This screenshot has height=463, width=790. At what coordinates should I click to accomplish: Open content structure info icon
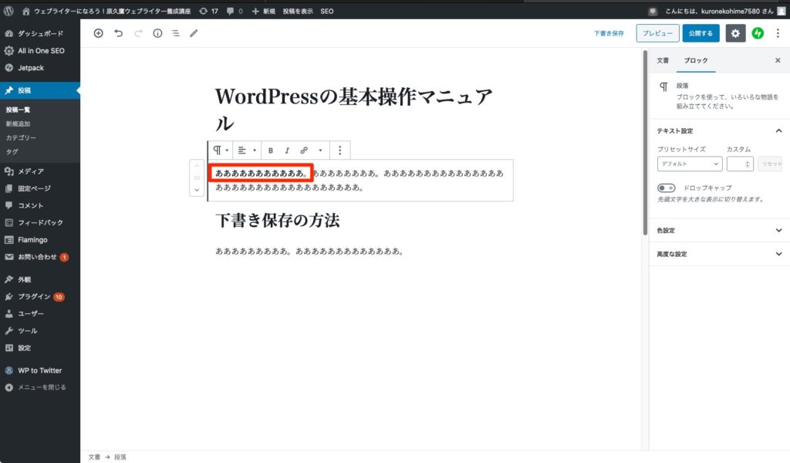(157, 33)
